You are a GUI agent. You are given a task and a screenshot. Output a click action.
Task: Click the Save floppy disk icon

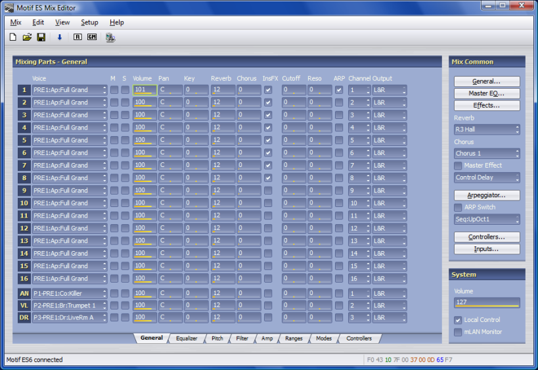click(x=41, y=37)
